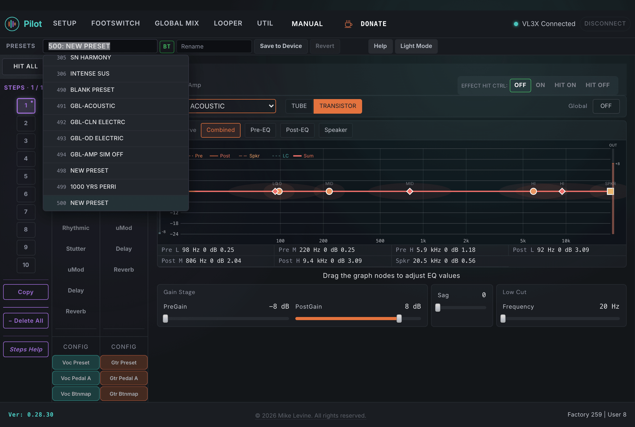Select the MID diamond node near 1k
The image size is (635, 427).
(410, 191)
